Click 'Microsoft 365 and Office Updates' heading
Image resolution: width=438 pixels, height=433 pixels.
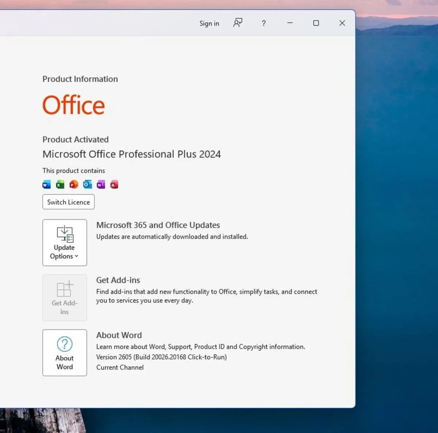pyautogui.click(x=158, y=225)
